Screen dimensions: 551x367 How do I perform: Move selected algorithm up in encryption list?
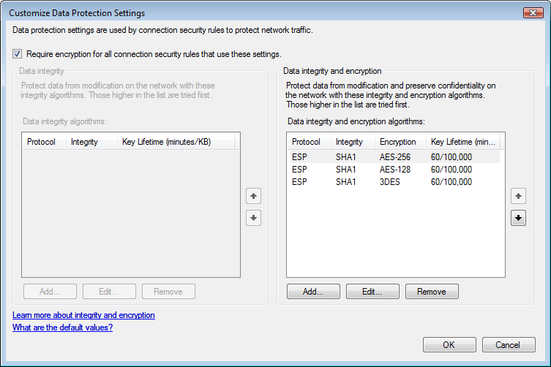pos(518,196)
